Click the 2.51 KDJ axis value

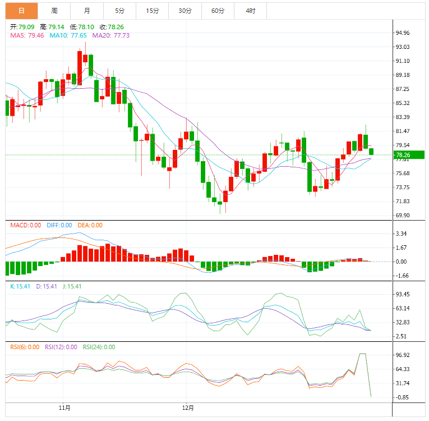pos(401,336)
